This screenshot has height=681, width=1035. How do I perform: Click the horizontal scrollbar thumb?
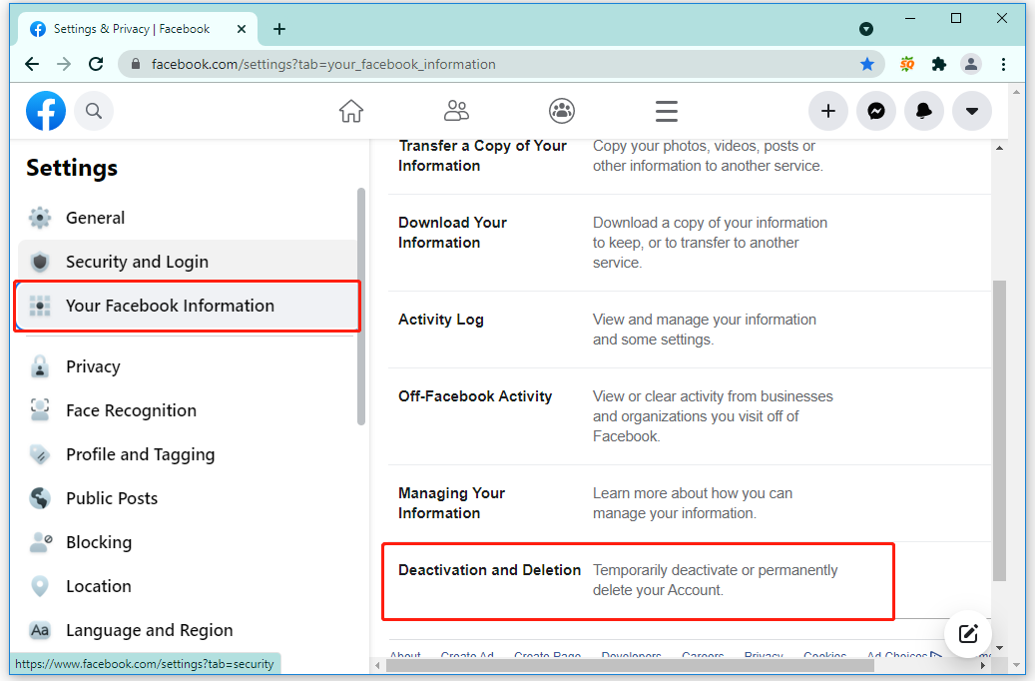coord(631,665)
